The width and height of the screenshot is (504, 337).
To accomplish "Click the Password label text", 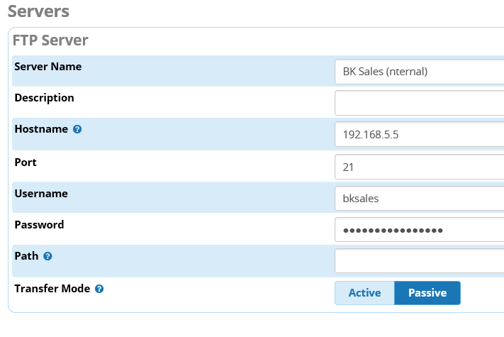I will tap(39, 225).
